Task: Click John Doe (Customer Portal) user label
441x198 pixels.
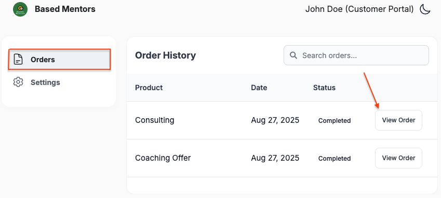Action: pos(359,9)
